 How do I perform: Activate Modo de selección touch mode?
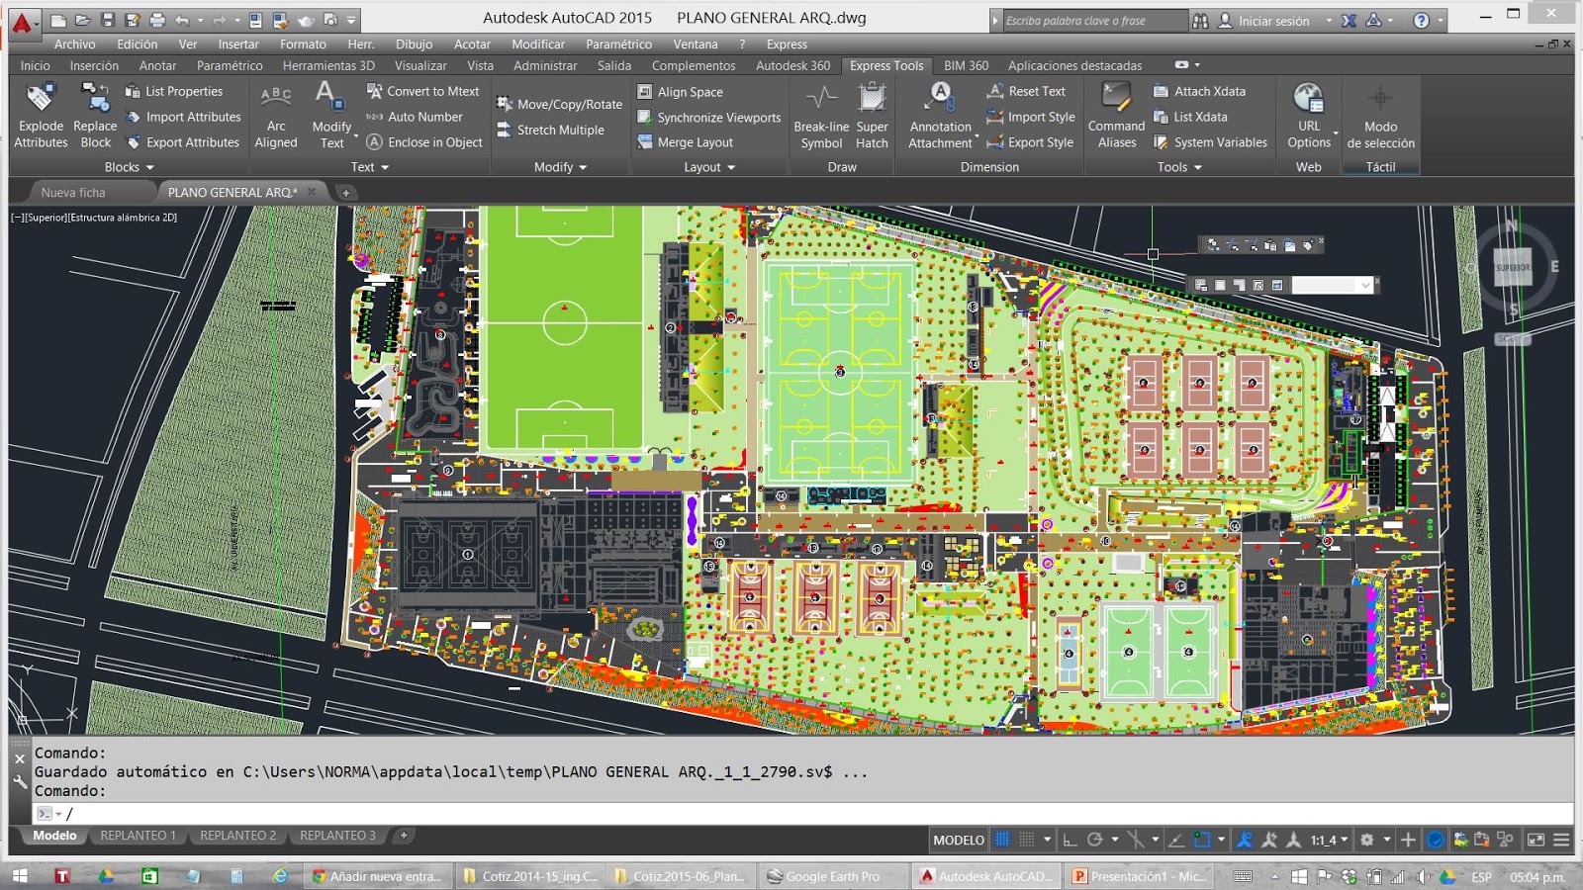click(x=1380, y=116)
